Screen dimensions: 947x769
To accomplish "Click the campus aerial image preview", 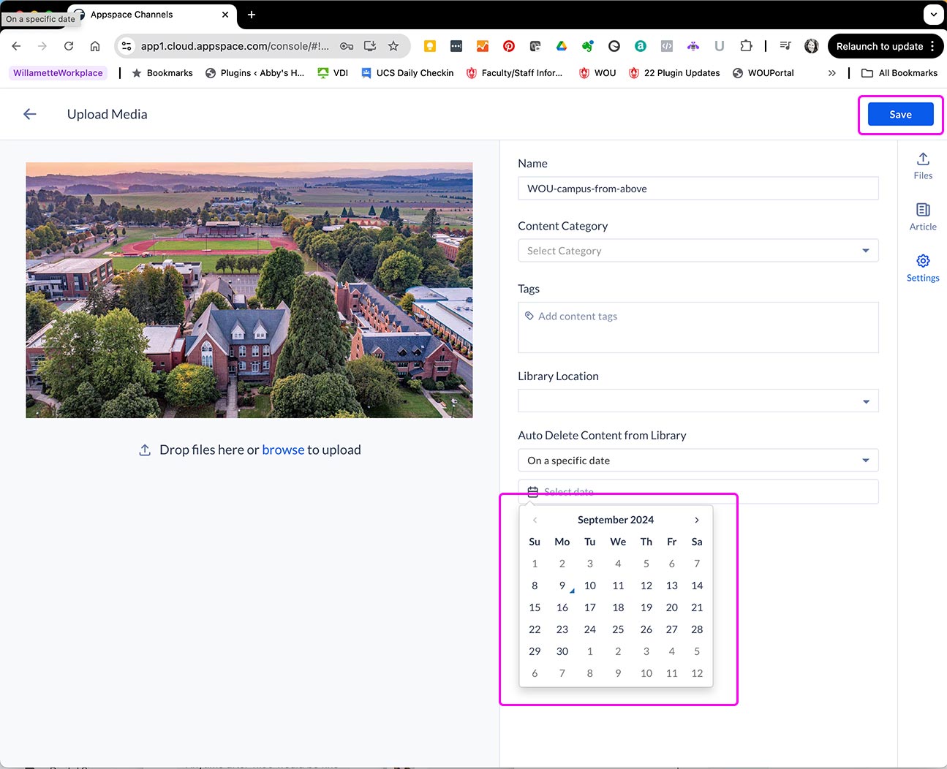I will click(249, 290).
